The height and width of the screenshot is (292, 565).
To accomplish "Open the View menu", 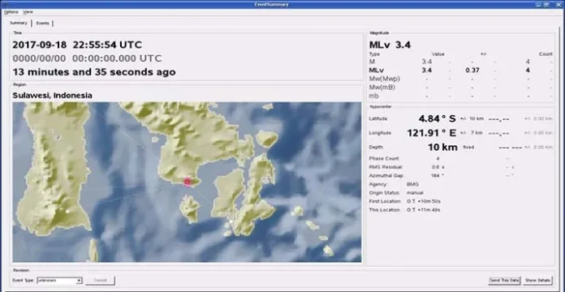I will click(28, 12).
